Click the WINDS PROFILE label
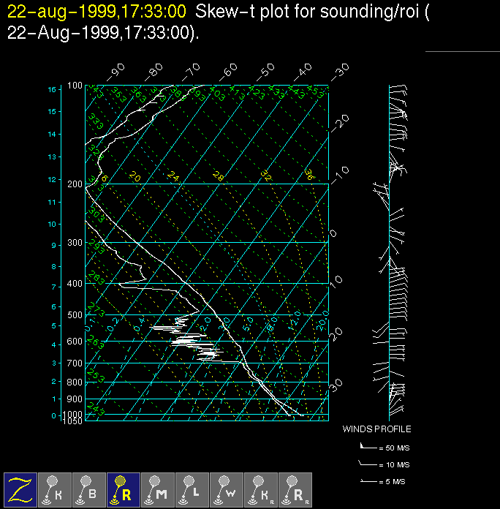Screen dimensions: 500x509 376,429
